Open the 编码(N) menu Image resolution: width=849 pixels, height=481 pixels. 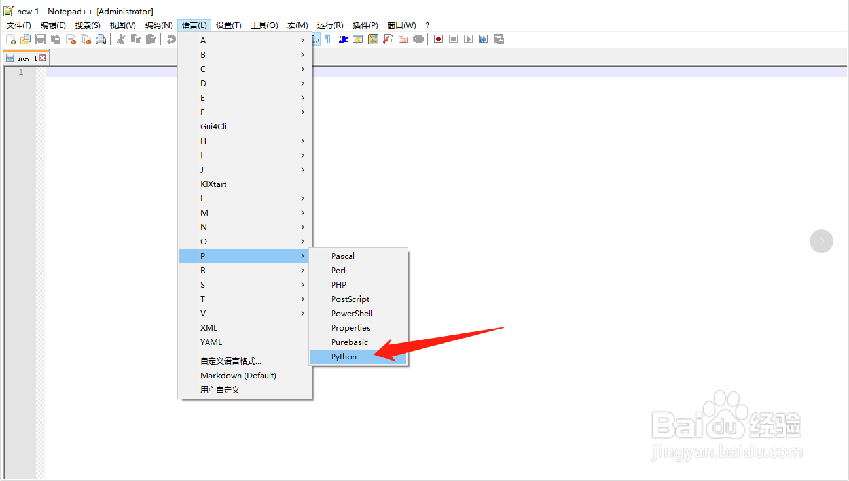tap(158, 25)
